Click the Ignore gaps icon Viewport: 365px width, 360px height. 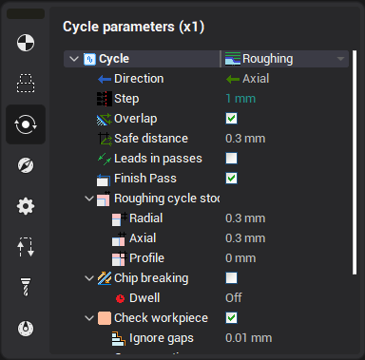119,338
